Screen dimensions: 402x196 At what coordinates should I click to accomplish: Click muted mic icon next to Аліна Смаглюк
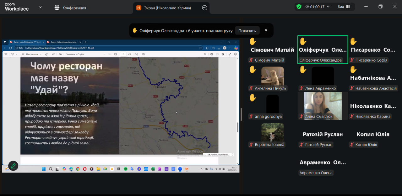tap(301, 116)
